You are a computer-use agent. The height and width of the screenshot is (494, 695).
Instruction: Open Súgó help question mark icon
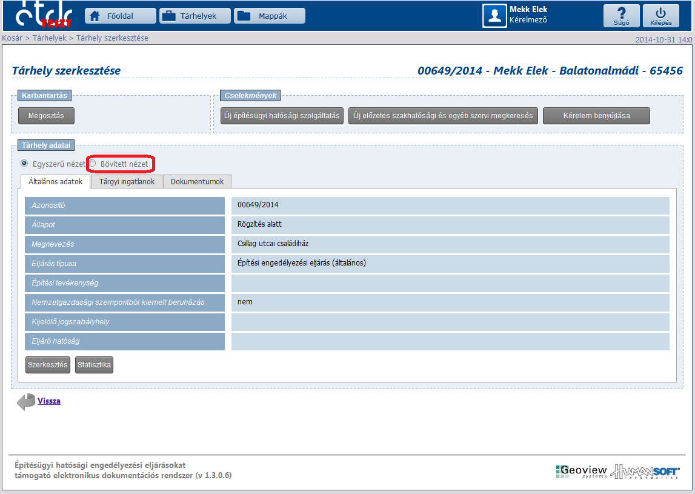622,13
